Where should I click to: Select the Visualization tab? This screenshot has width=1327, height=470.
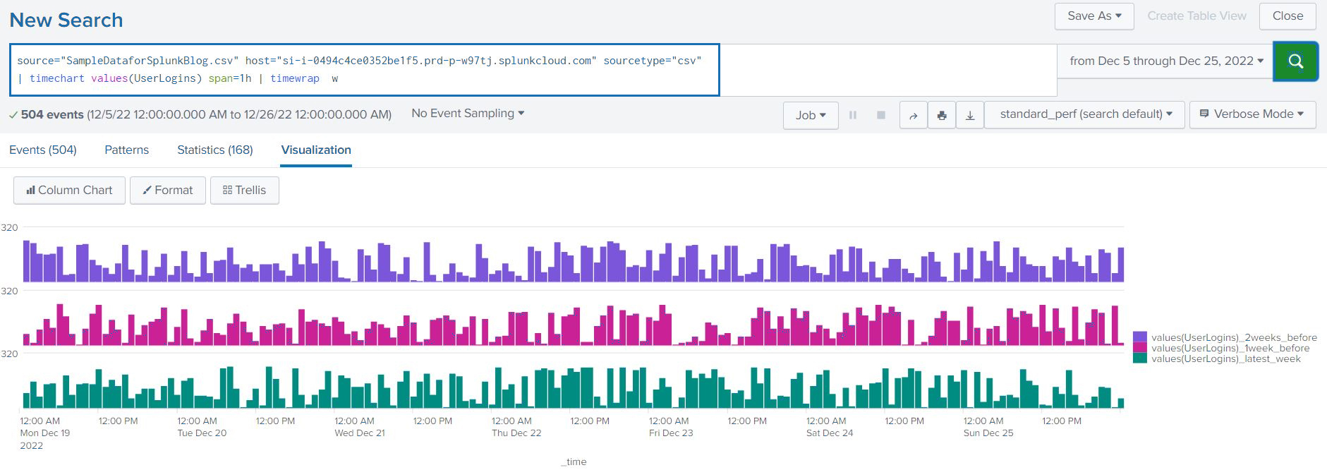pos(316,150)
